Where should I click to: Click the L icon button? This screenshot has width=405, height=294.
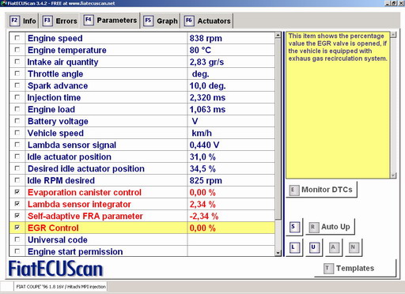[x=294, y=247]
